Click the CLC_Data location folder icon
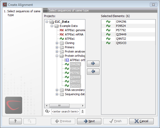Viewport: 160px width, 128px height. [52, 22]
